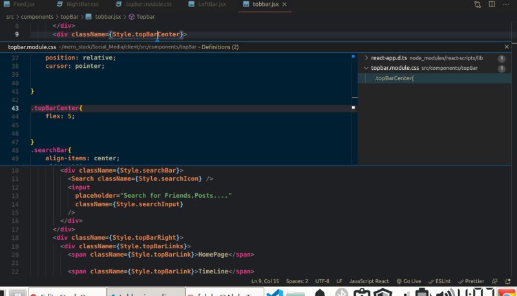
Task: Click the Topbar symbol breadcrumb
Action: (142, 17)
